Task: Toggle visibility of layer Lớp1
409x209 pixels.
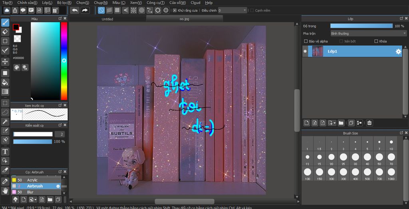Action: pos(305,52)
